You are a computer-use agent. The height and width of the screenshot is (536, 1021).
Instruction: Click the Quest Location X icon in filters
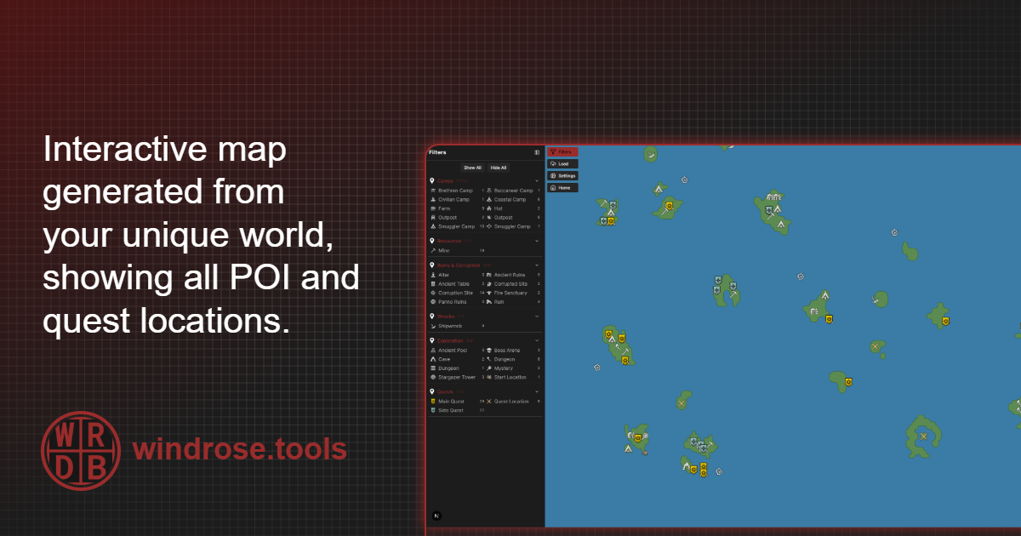coord(489,402)
